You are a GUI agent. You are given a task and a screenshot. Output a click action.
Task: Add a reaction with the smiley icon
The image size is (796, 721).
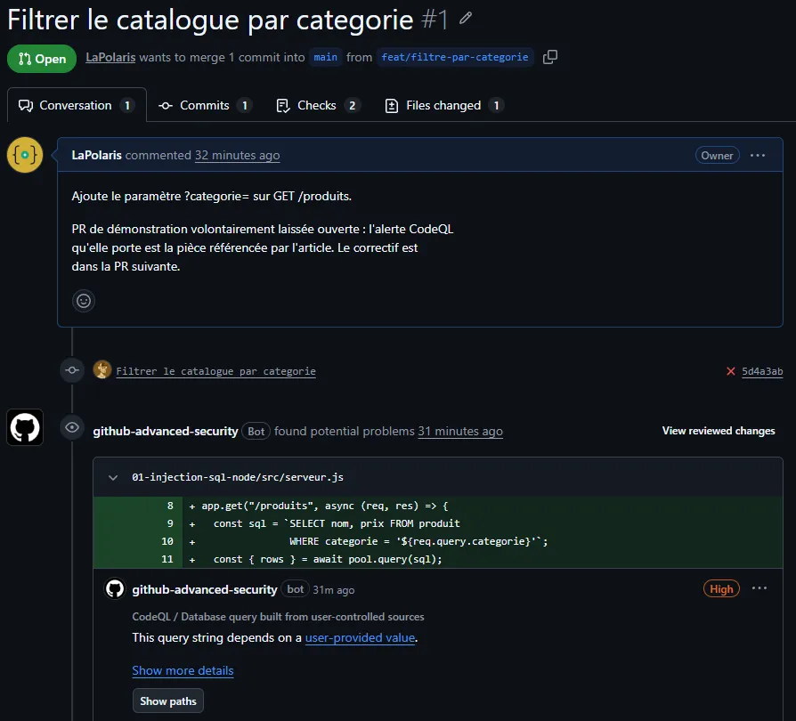[x=84, y=301]
